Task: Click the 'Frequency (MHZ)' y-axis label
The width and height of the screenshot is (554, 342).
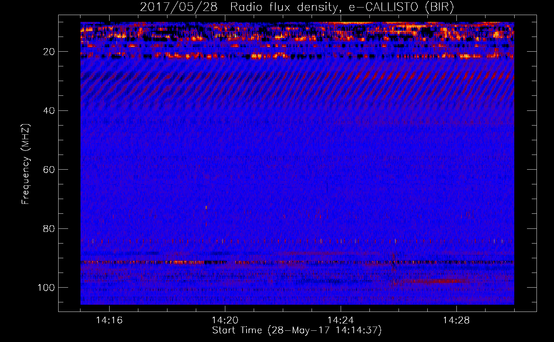Action: (26, 164)
